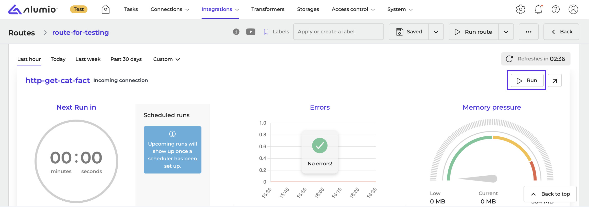Select the Past 30 days tab
The image size is (589, 207).
[126, 59]
